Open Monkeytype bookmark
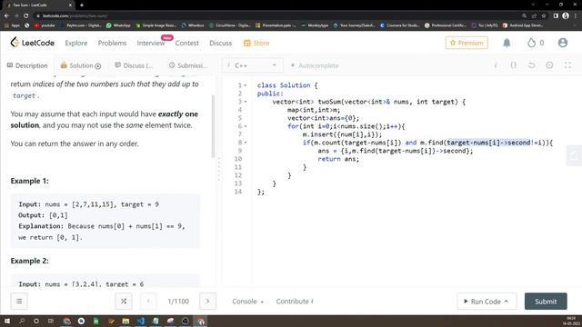 pos(315,25)
